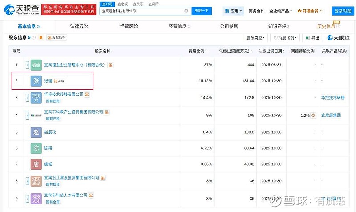356x212 pixels.
Task: Click the 沿江建设 logo avatar
Action: [x=36, y=181]
